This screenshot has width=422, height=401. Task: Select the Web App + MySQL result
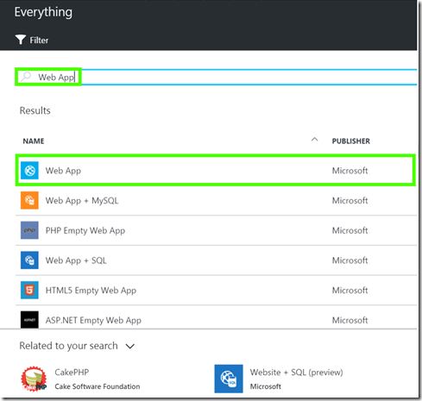pos(82,201)
